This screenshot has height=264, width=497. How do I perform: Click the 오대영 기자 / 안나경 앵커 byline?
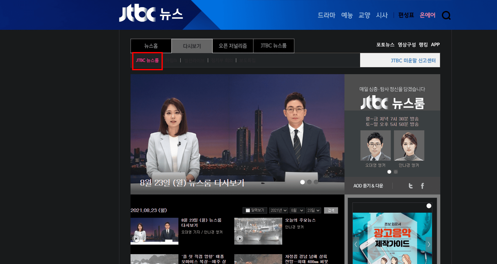point(202,232)
